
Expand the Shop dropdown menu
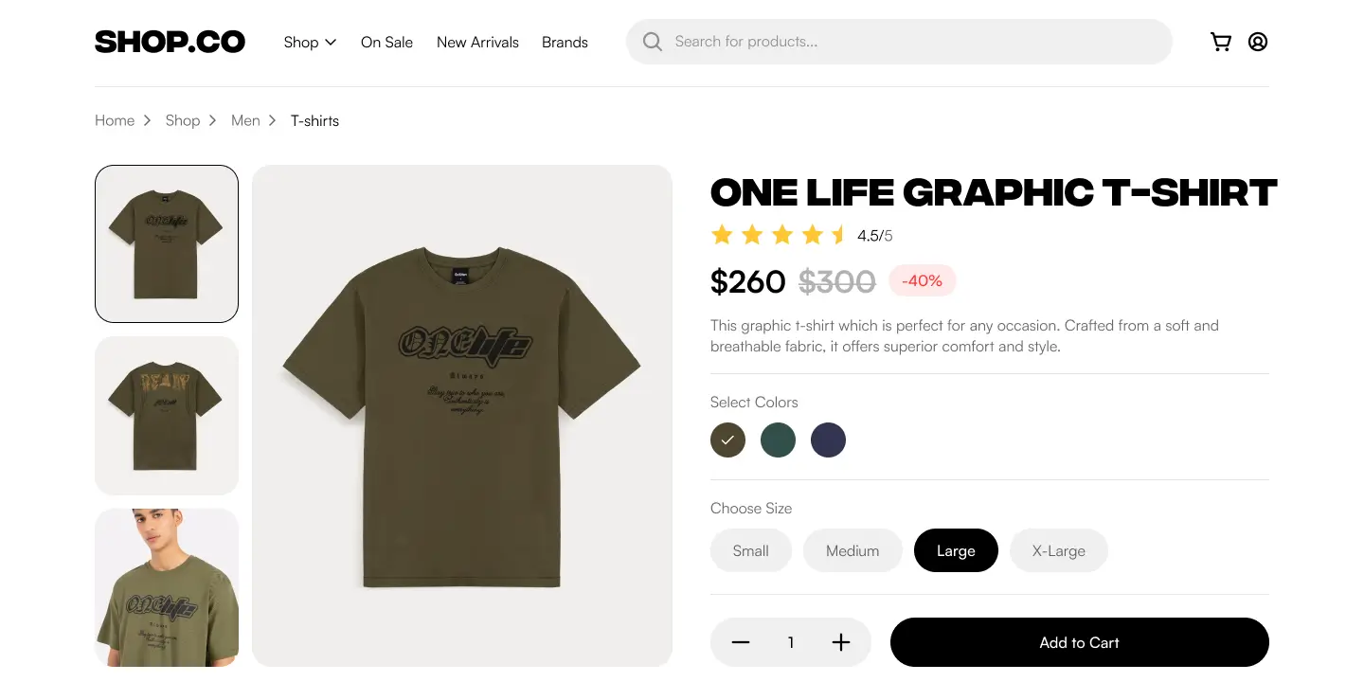click(x=310, y=42)
